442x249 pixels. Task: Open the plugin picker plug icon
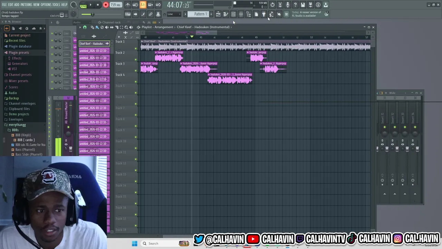pyautogui.click(x=264, y=14)
